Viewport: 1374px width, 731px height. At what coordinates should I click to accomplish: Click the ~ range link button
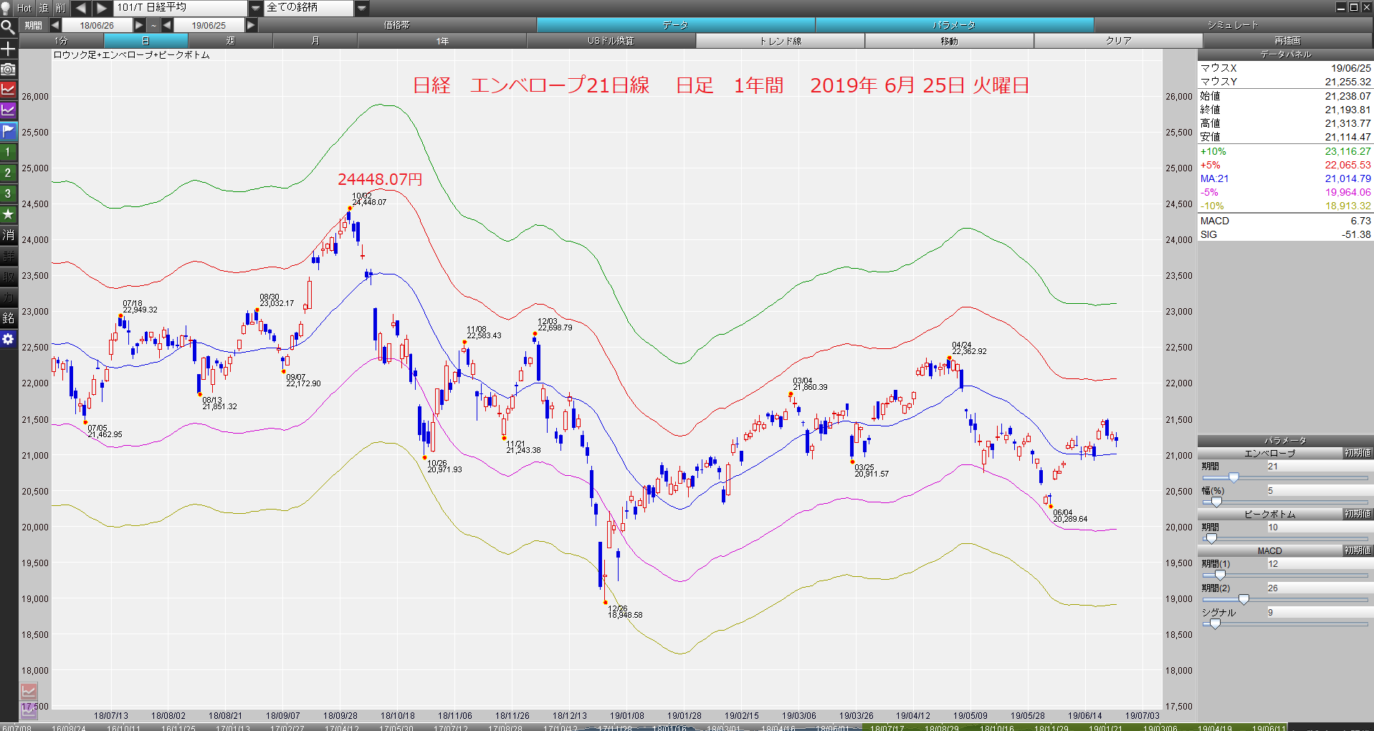[153, 25]
